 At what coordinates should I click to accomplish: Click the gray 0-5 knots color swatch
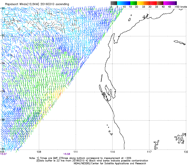coord(114,3)
